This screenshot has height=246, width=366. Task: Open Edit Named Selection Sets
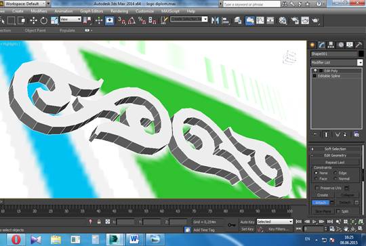[x=164, y=20]
